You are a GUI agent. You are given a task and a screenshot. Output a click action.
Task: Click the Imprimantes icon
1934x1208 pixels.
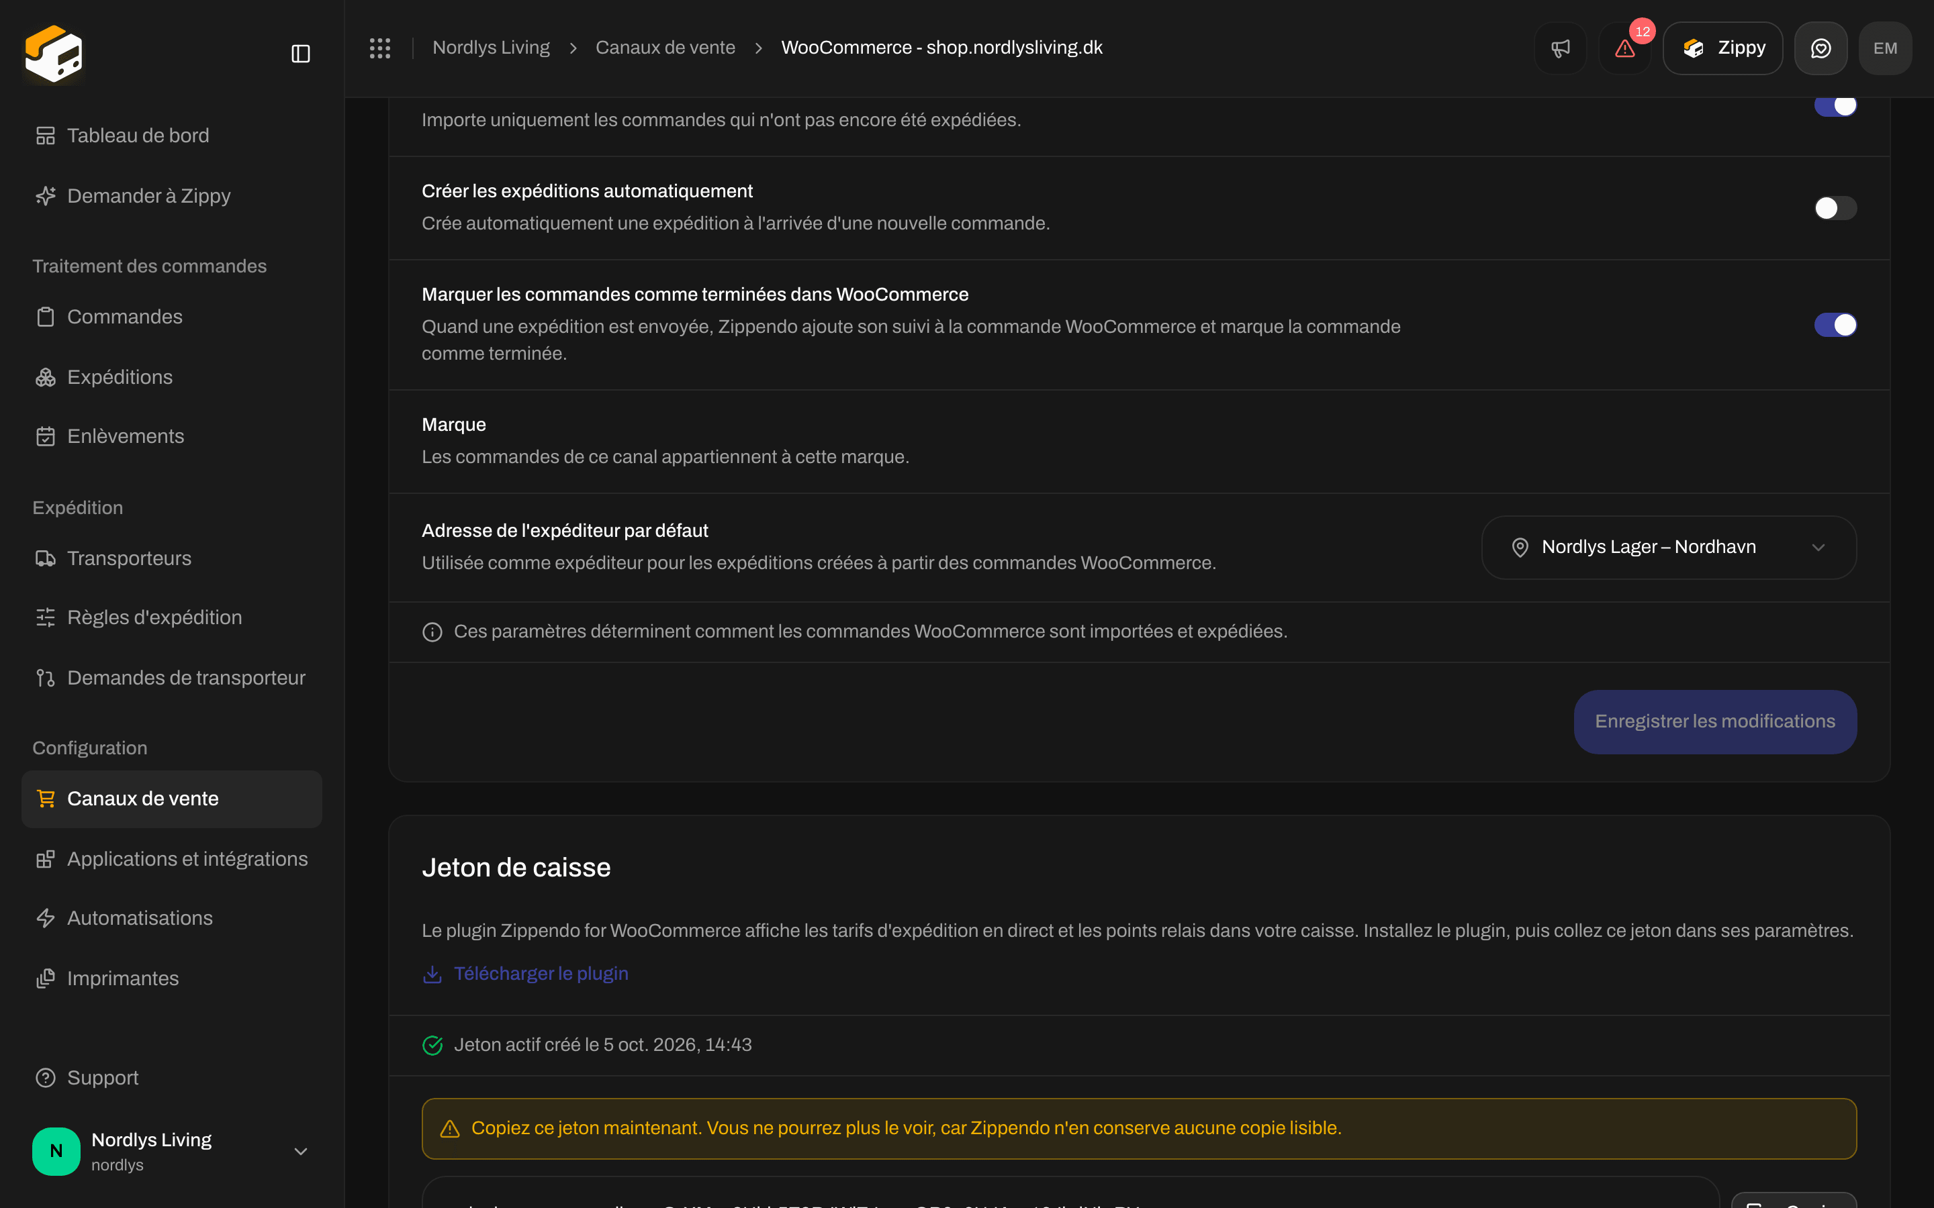[46, 978]
